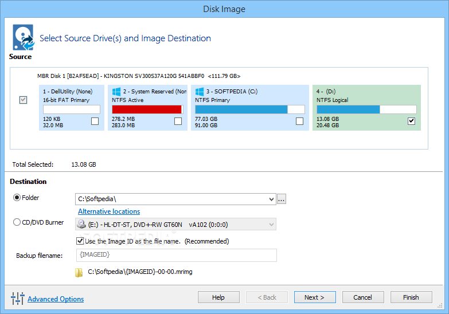Click the Finish button
This screenshot has height=314, width=449.
[x=411, y=297]
